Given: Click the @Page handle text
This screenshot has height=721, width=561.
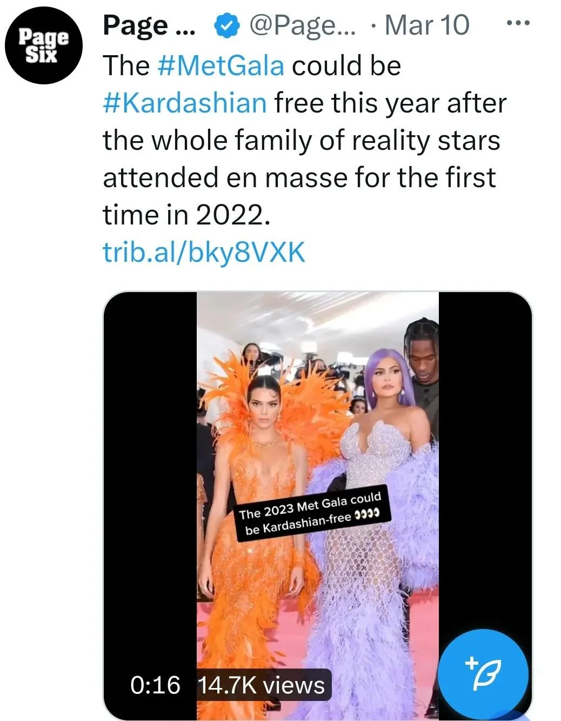Looking at the screenshot, I should 302,25.
